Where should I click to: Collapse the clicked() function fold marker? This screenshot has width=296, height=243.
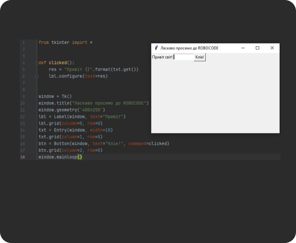click(37, 63)
